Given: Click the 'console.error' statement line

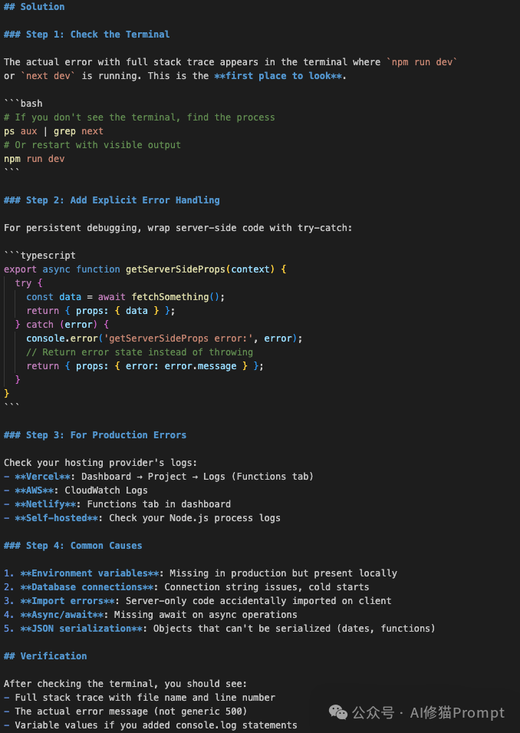Looking at the screenshot, I should (x=164, y=338).
